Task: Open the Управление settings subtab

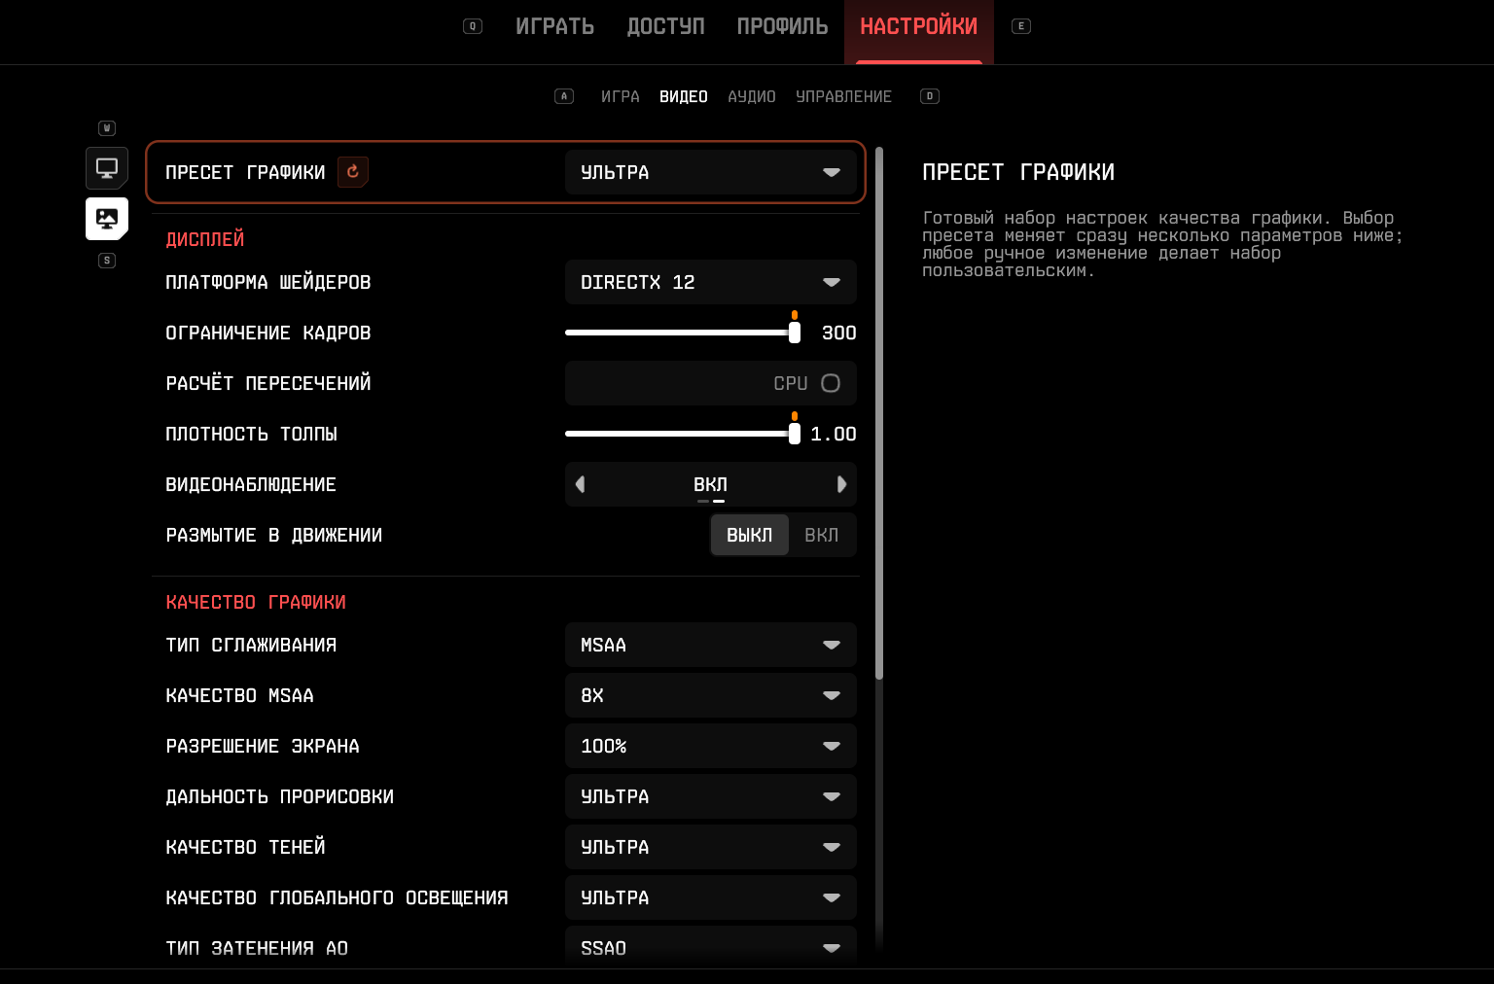Action: coord(844,96)
